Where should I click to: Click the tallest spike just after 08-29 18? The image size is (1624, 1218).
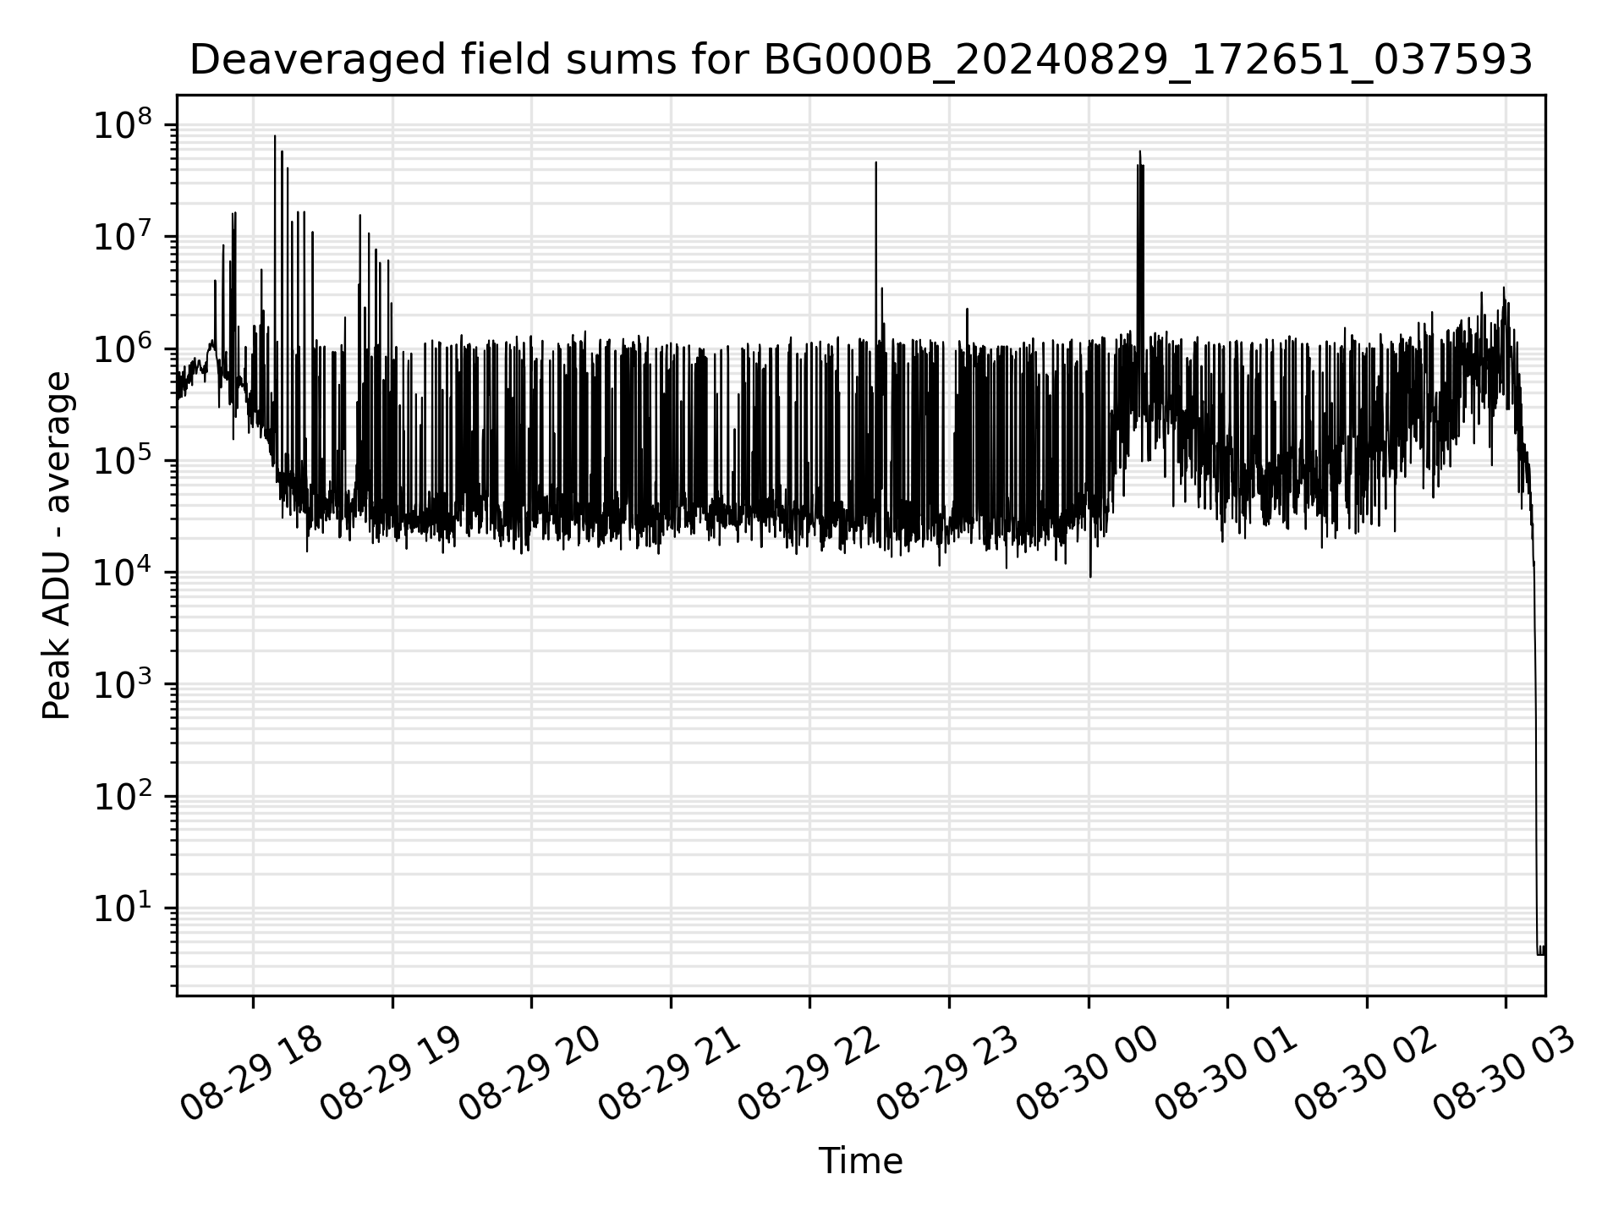click(275, 136)
